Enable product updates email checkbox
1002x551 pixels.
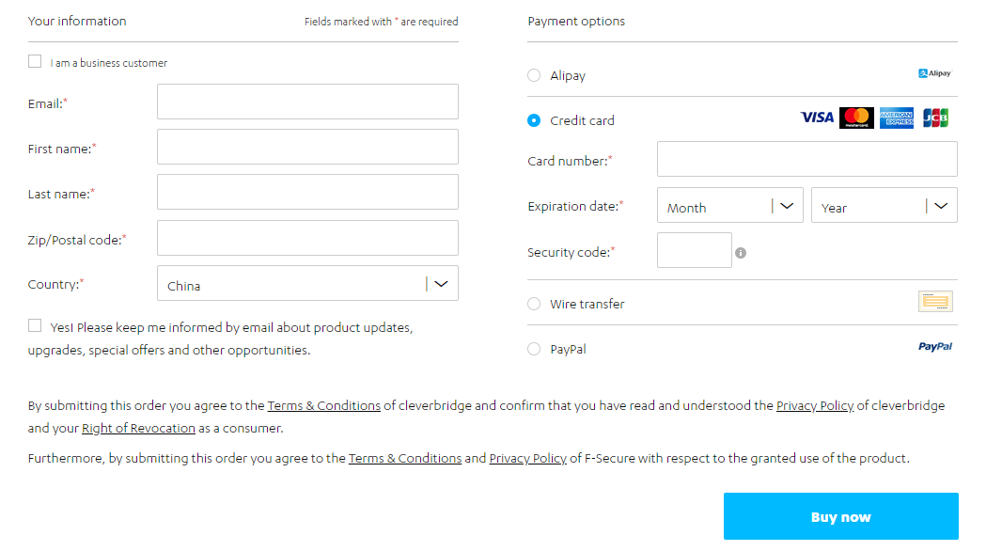(x=35, y=326)
